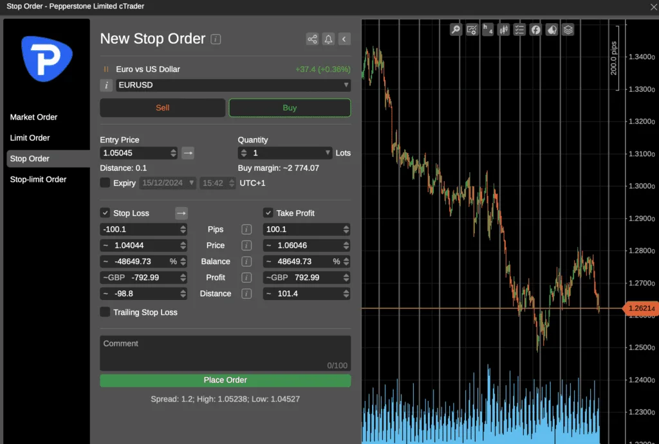Click the layers icon on the chart toolbar
659x444 pixels.
point(567,29)
